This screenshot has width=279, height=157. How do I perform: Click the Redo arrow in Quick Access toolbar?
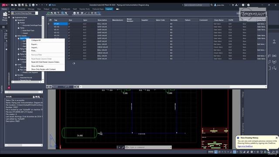(x=42, y=5)
